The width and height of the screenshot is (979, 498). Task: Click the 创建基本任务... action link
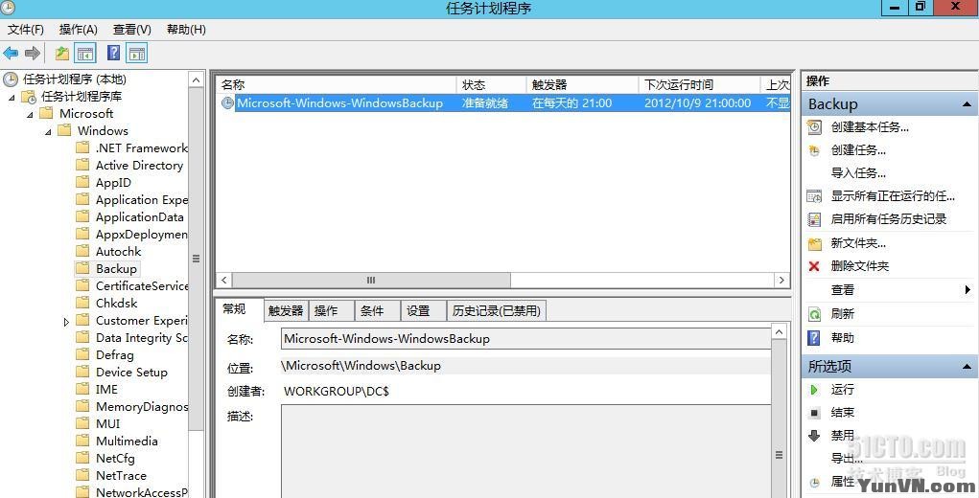(870, 127)
